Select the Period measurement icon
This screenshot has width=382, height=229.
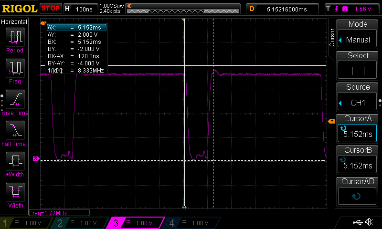tap(15, 37)
